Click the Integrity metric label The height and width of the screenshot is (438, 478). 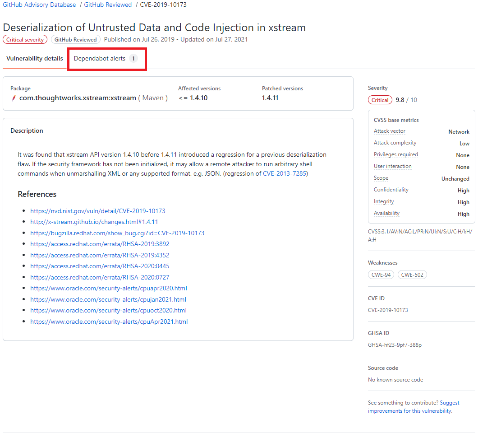[x=384, y=201]
